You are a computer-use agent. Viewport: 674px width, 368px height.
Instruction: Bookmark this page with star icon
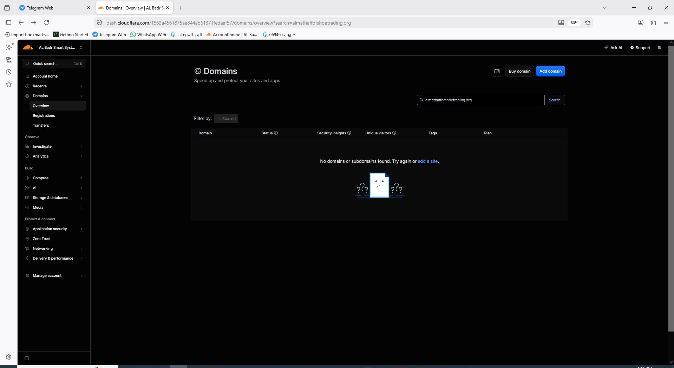click(588, 23)
